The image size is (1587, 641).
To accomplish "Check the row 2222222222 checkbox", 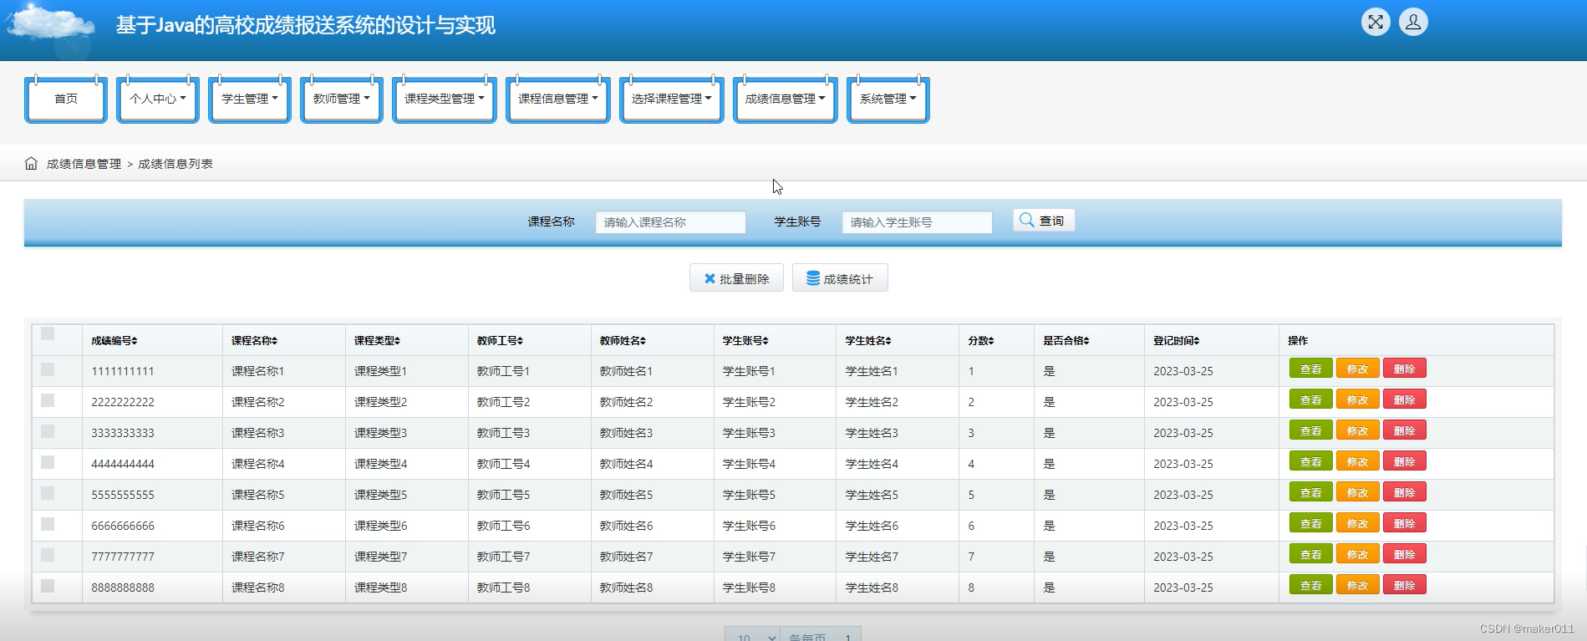I will click(48, 400).
